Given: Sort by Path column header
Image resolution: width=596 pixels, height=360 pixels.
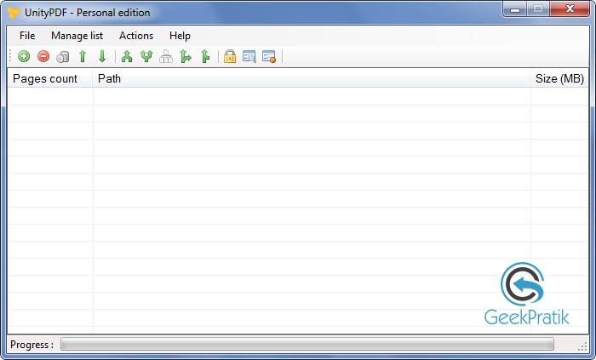Looking at the screenshot, I should pyautogui.click(x=312, y=78).
